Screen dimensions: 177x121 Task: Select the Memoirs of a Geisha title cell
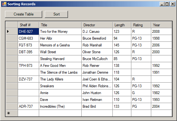click(x=60, y=45)
